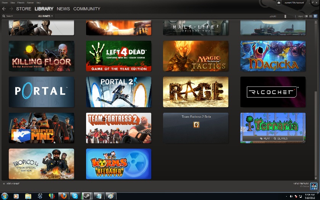Click the Team Fortress 2 Beta tile icon
Image resolution: width=320 pixels, height=200 pixels.
tap(196, 125)
